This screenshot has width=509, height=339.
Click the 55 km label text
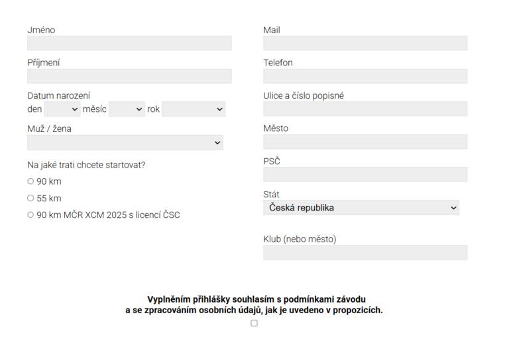coord(49,198)
